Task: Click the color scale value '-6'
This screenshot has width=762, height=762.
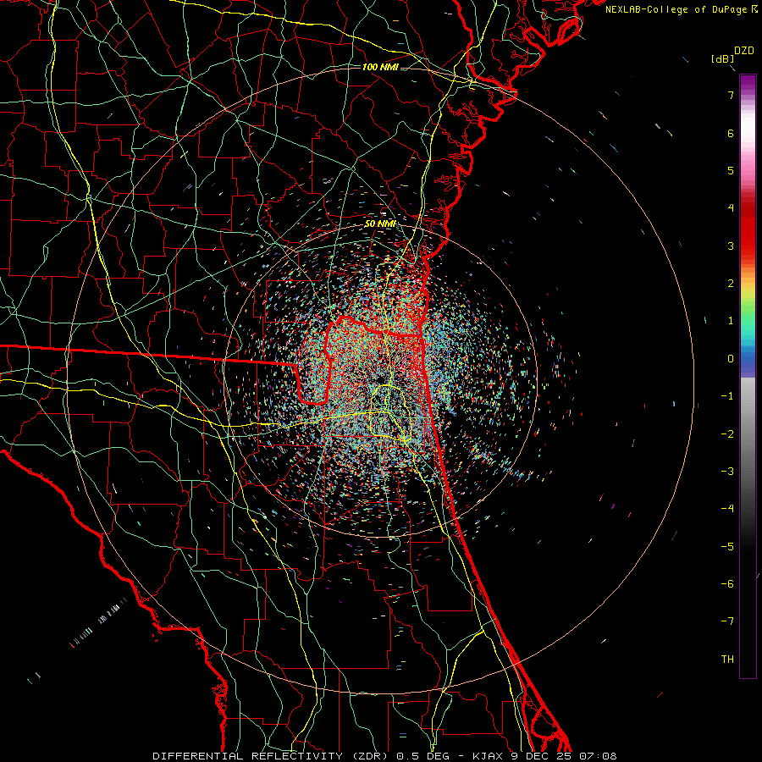Action: coord(727,584)
